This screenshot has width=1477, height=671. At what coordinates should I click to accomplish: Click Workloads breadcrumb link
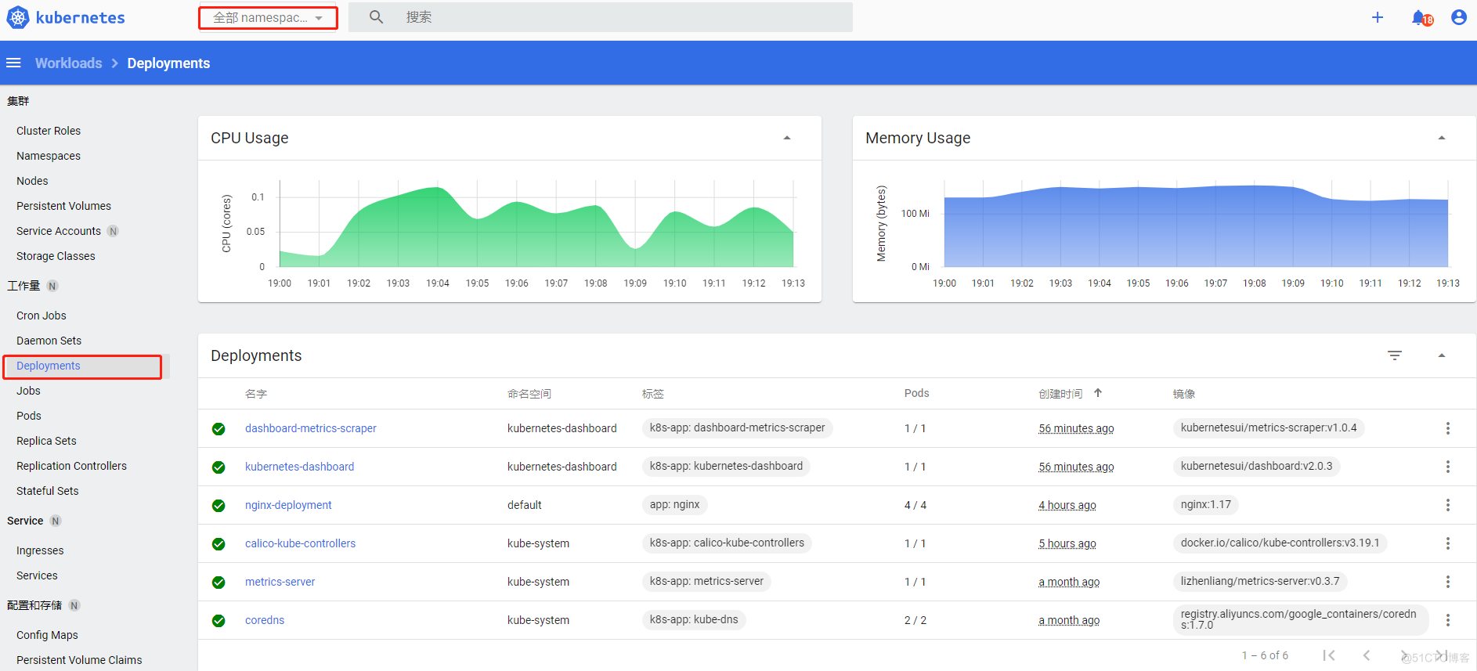coord(68,63)
